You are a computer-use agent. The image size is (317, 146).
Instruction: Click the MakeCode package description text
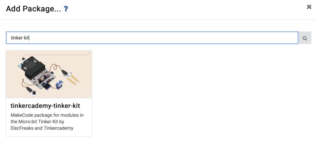click(47, 122)
